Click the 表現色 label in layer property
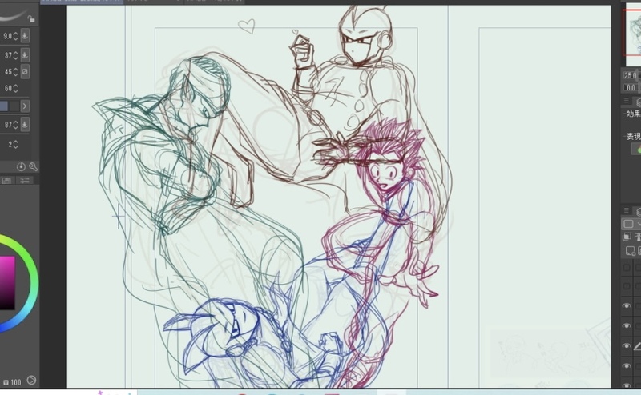 [x=633, y=136]
